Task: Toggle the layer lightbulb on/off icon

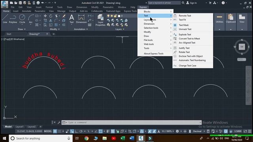Action: [x=108, y=16]
